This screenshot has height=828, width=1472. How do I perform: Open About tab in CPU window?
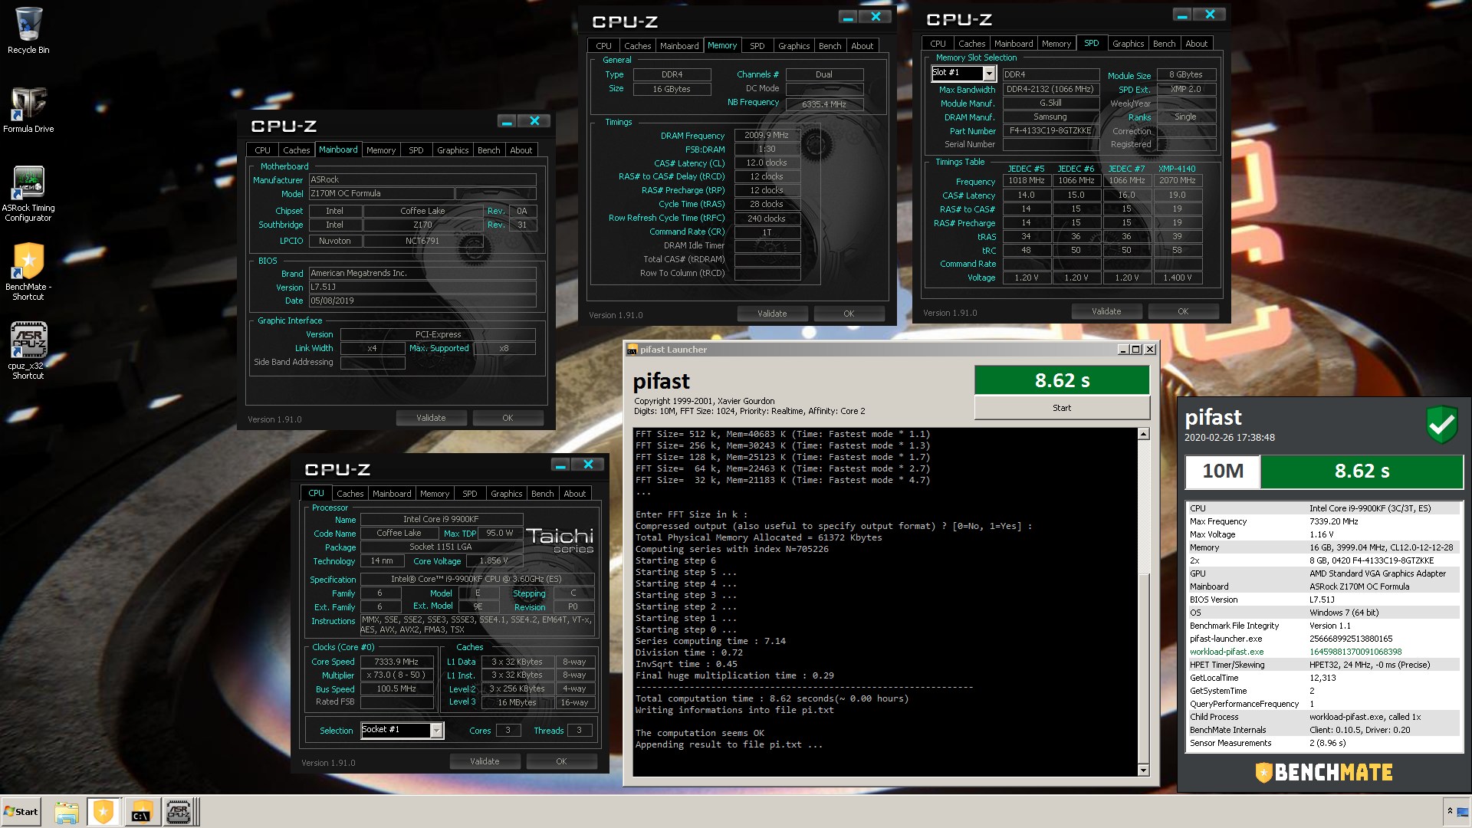point(574,494)
